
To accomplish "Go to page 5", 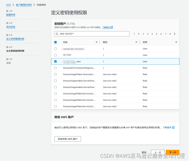I will tap(157, 34).
